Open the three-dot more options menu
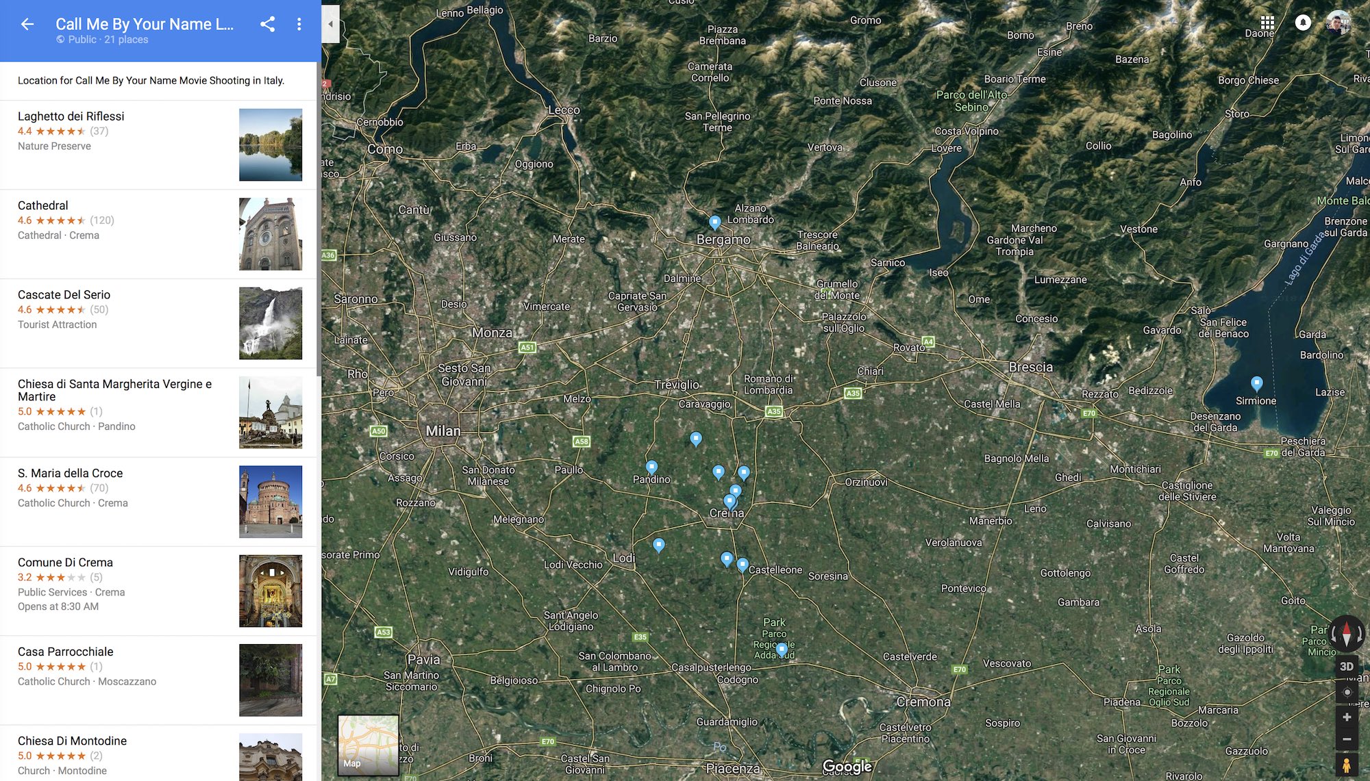Screen dimensions: 1370x781 click(x=299, y=24)
